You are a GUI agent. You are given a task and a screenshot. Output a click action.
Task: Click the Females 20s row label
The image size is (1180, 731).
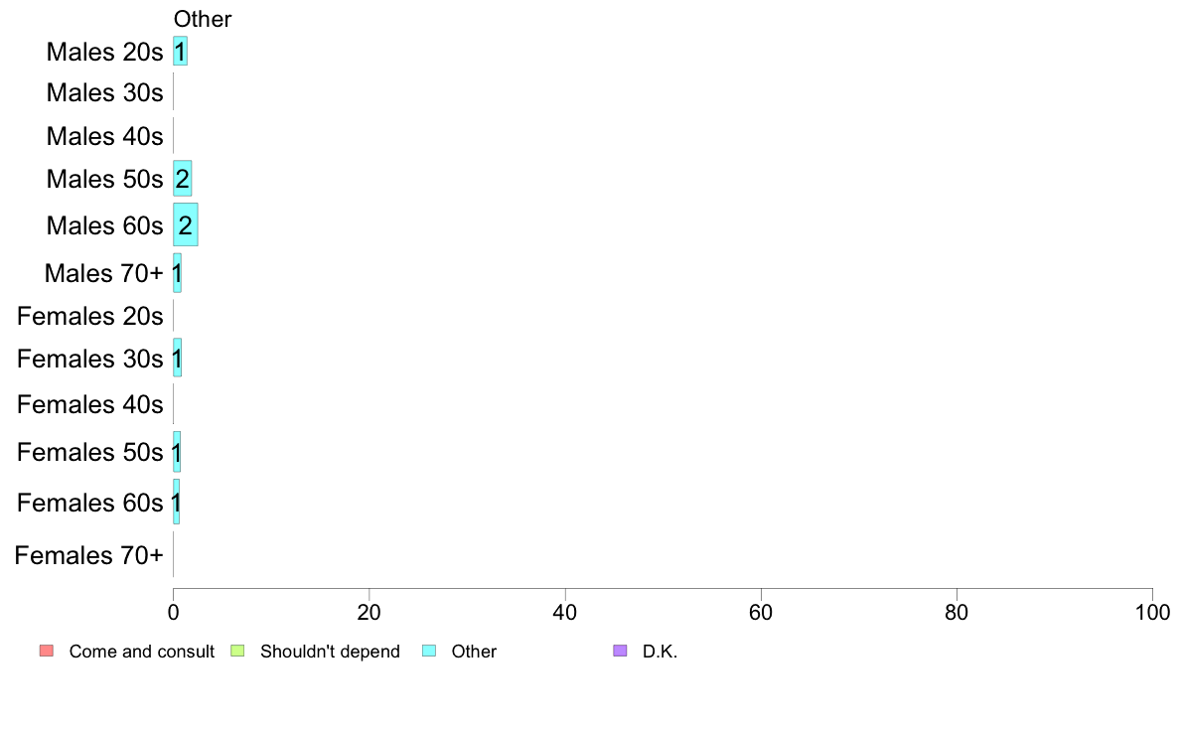click(90, 316)
